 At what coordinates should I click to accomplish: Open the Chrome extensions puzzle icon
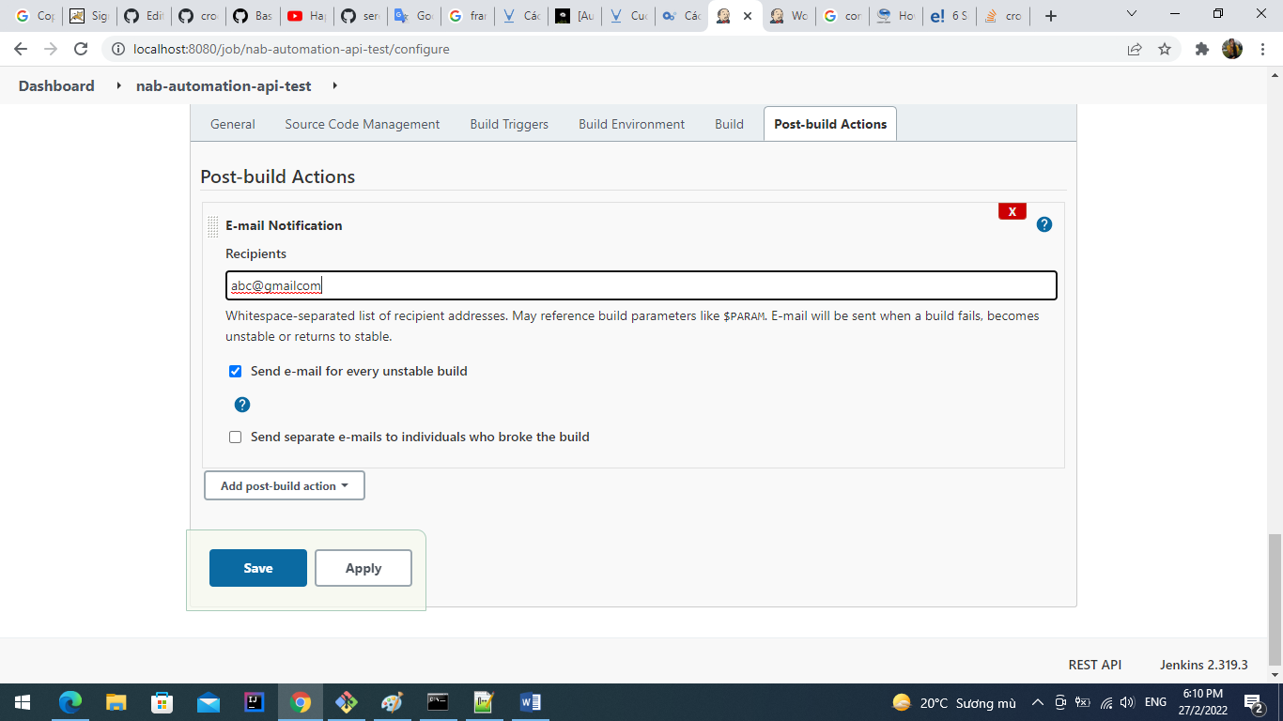tap(1201, 49)
